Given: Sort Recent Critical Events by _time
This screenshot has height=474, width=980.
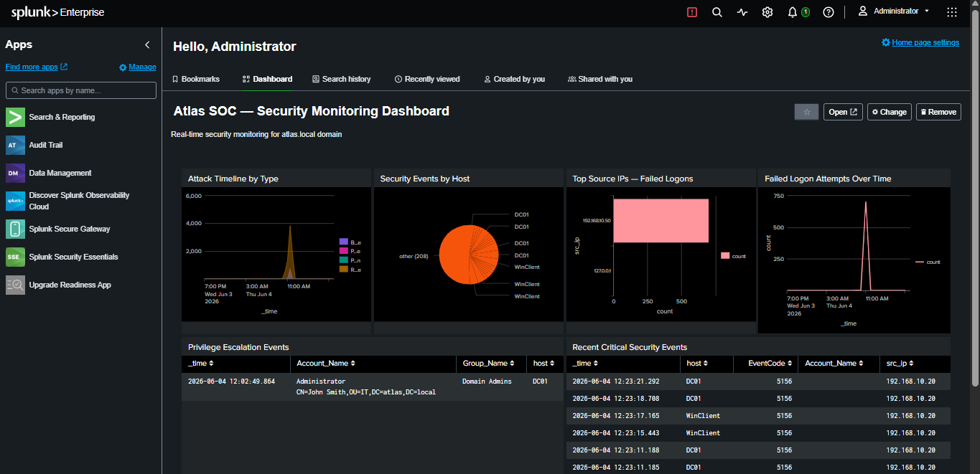Looking at the screenshot, I should tap(585, 364).
